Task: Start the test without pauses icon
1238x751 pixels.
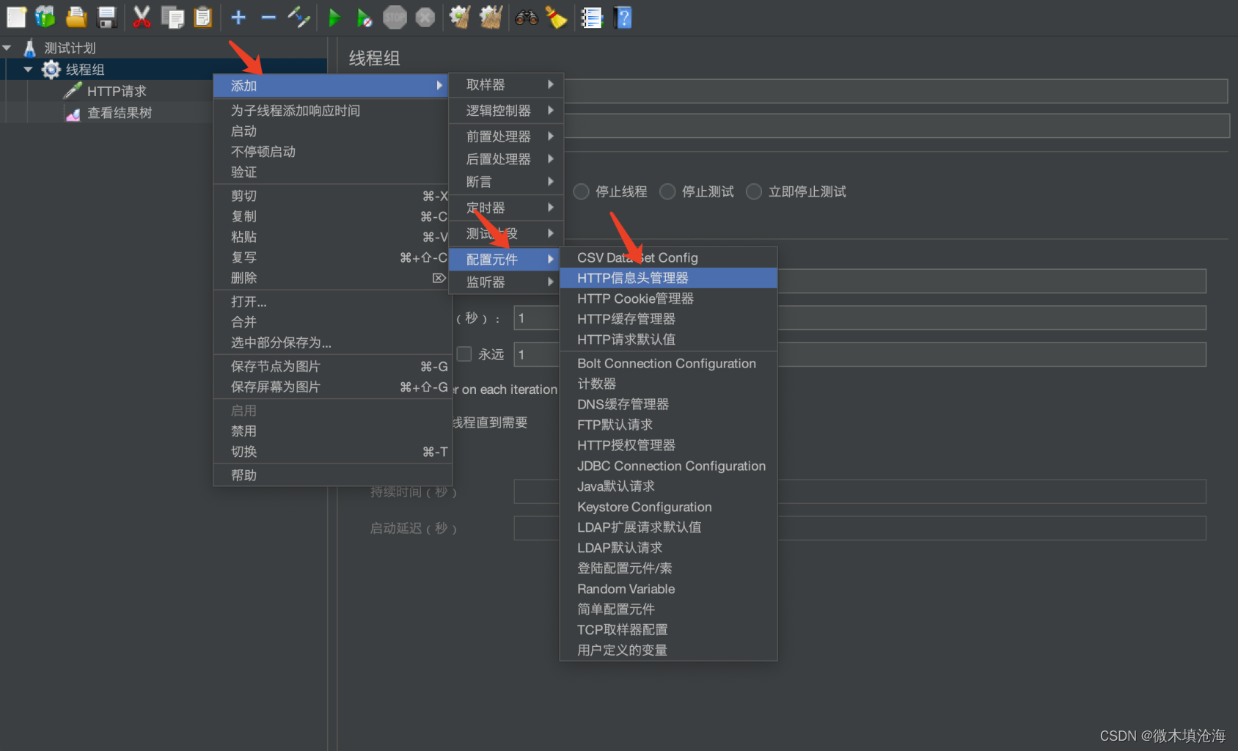Action: pyautogui.click(x=364, y=17)
